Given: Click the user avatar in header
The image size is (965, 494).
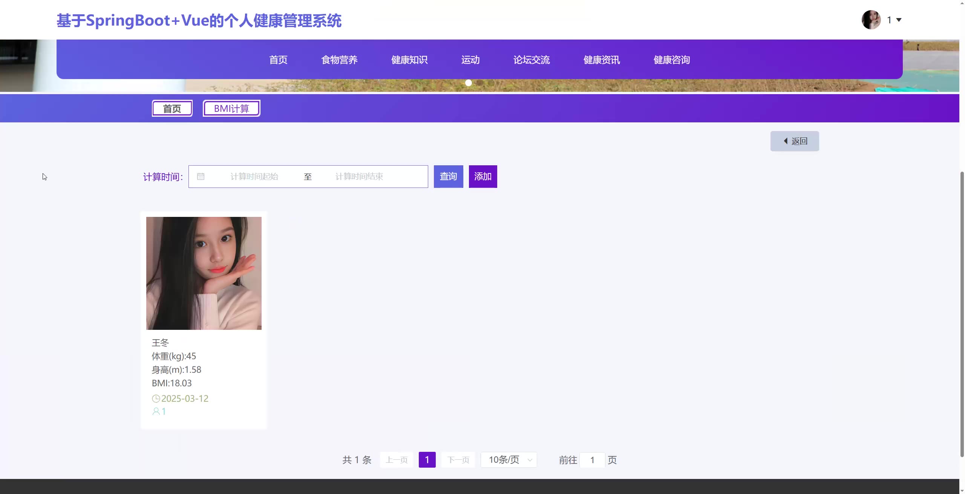Looking at the screenshot, I should click(871, 20).
